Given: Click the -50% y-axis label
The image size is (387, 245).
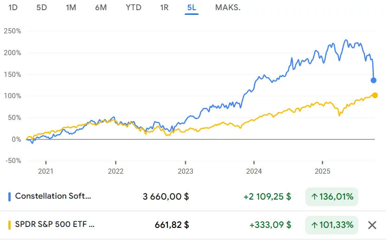Looking at the screenshot, I should point(13,161).
